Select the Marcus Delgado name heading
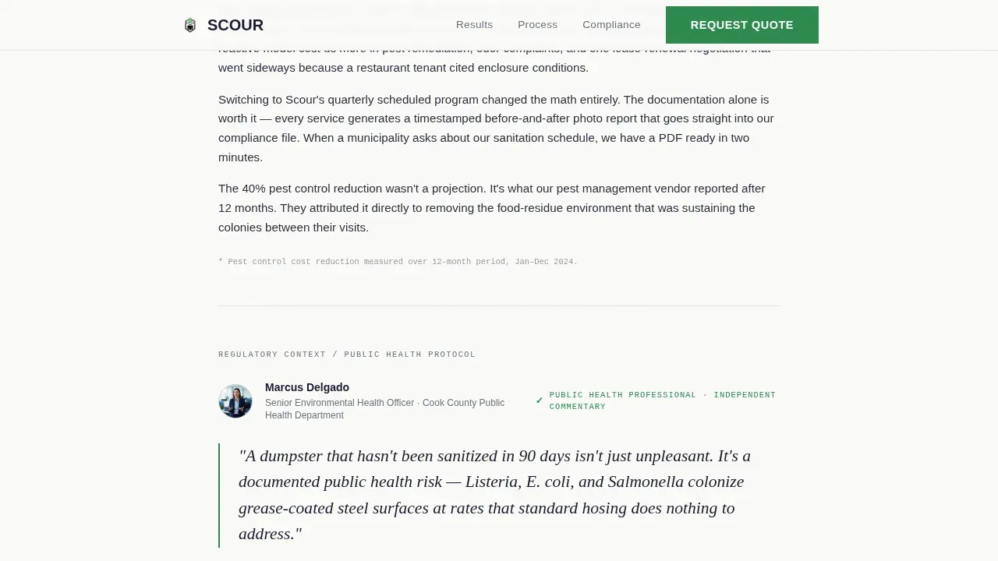This screenshot has height=561, width=998. coord(307,387)
